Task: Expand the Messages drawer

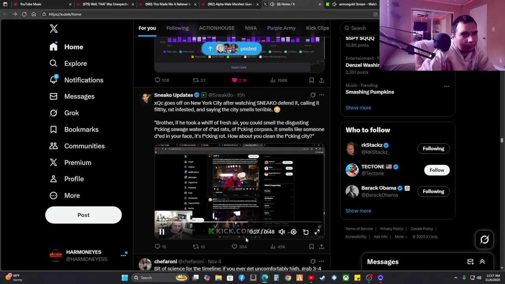Action: (482, 262)
